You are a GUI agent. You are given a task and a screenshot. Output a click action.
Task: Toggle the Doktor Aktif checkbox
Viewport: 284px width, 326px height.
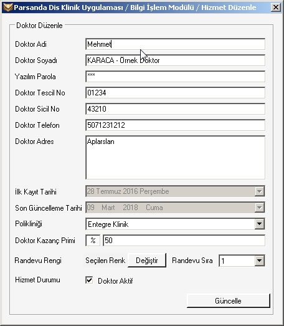tap(89, 280)
